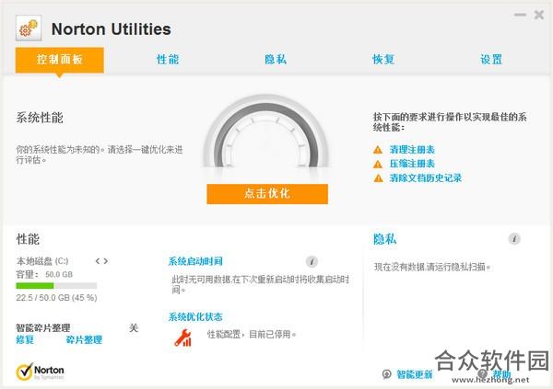The height and width of the screenshot is (389, 553).
Task: Click the 碎片整理 defragment link
Action: click(84, 339)
